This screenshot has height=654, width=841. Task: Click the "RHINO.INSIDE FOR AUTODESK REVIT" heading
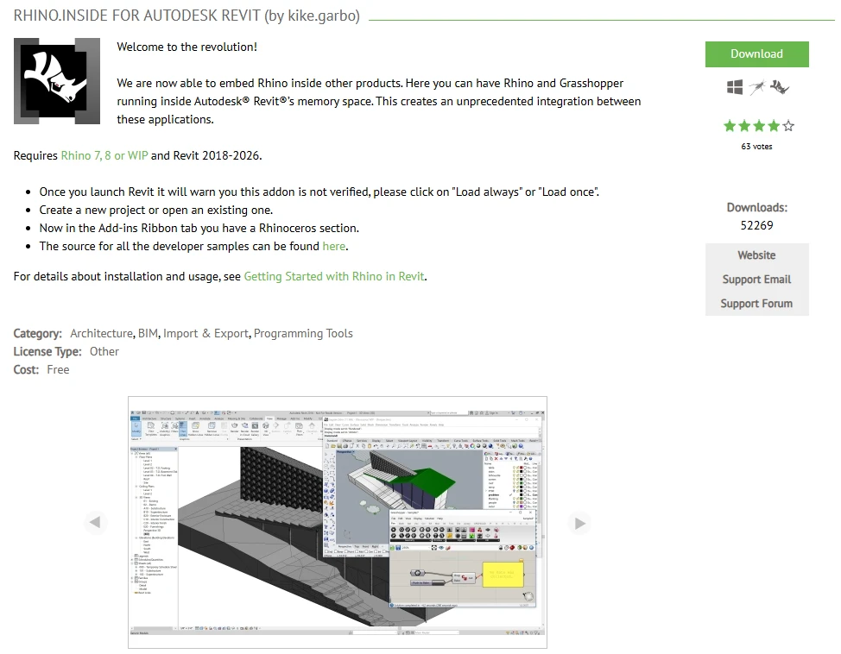(136, 16)
